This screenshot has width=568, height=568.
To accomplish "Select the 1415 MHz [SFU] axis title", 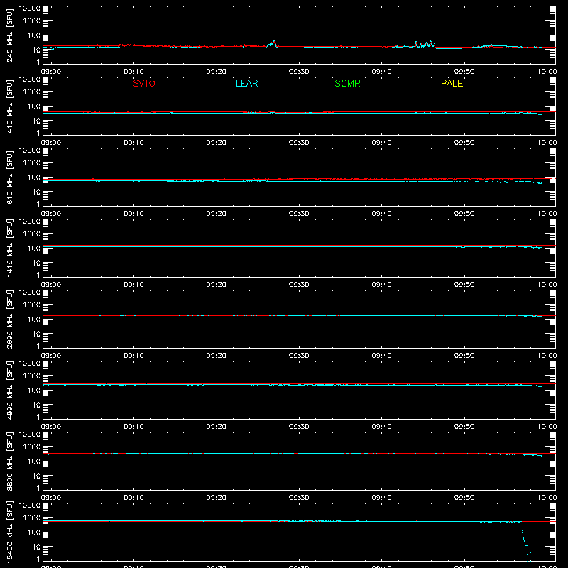I will (10, 248).
